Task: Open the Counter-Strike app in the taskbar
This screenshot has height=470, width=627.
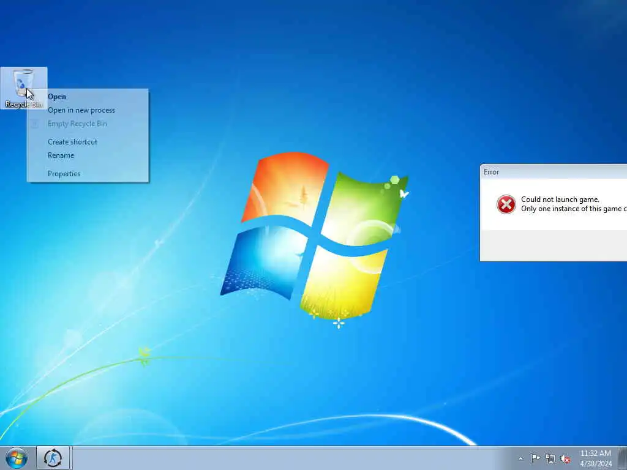Action: 53,458
